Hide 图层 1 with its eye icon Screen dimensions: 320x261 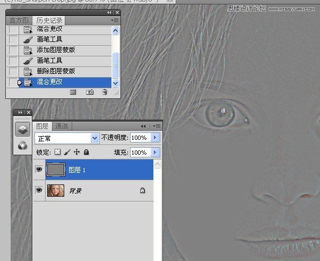[x=39, y=170]
